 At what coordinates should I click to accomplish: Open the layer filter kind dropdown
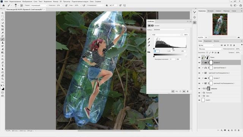pyautogui.click(x=206, y=45)
